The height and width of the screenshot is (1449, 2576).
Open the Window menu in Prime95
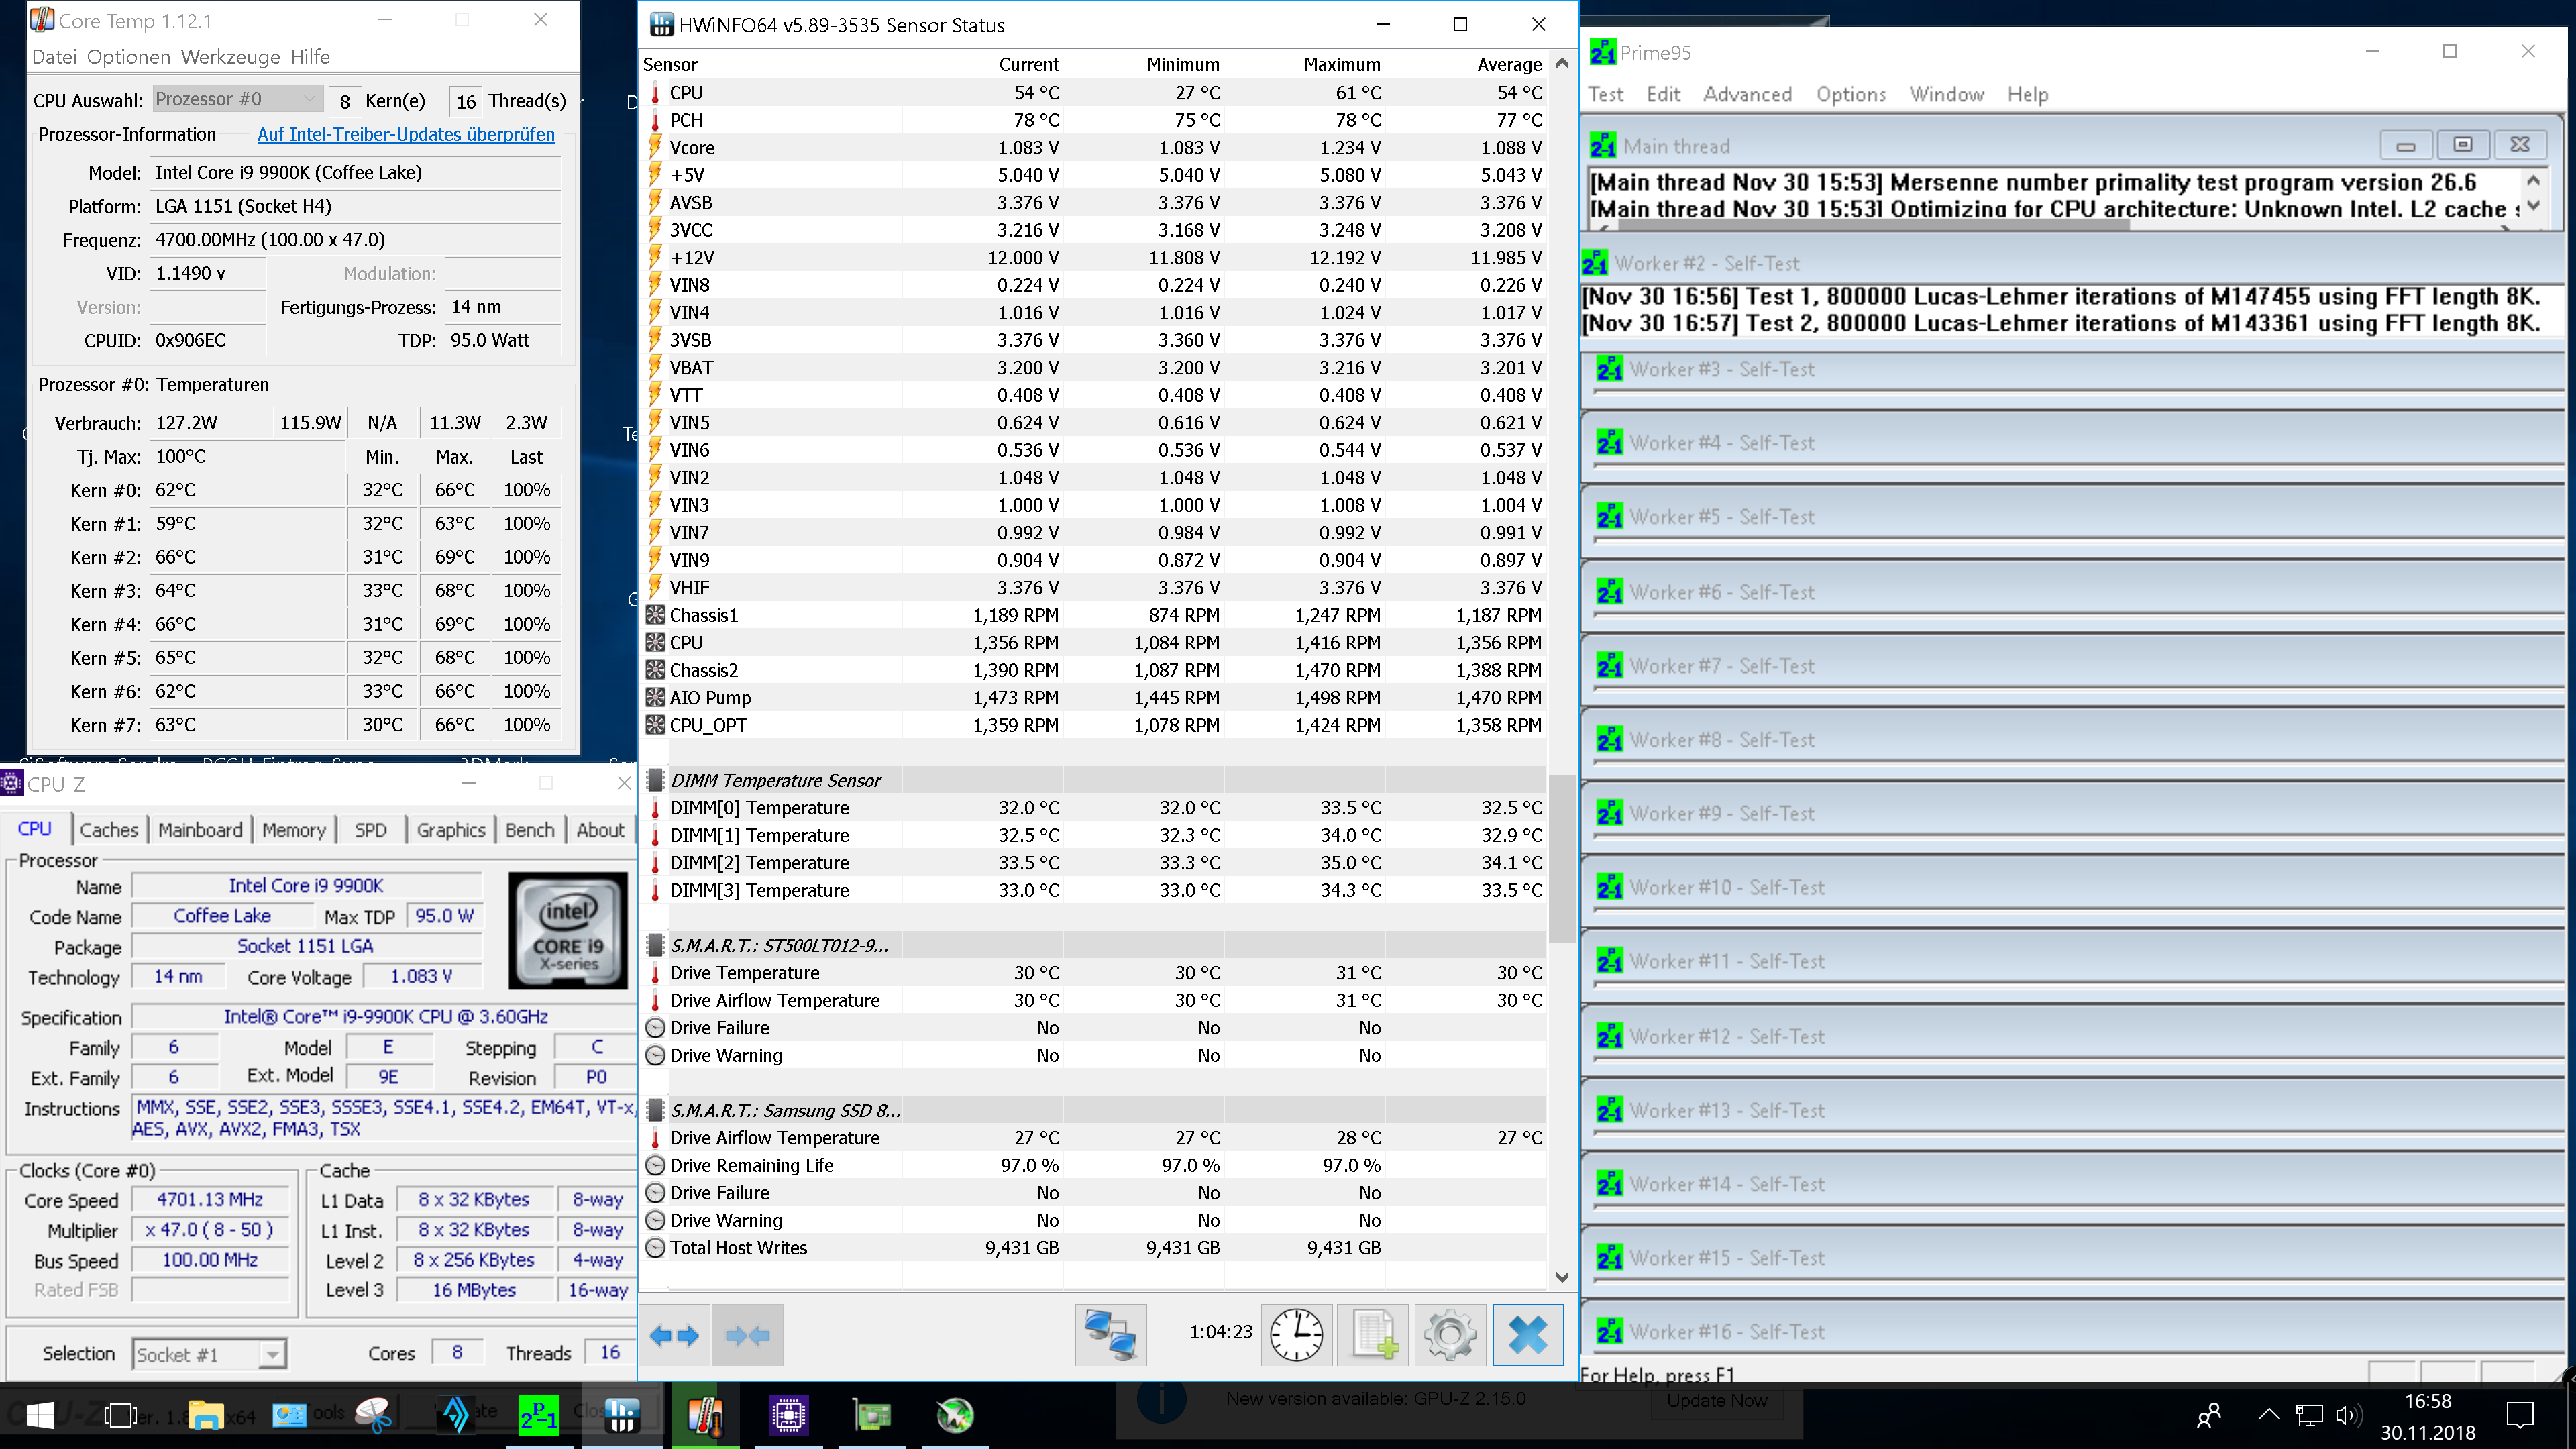[x=1946, y=94]
